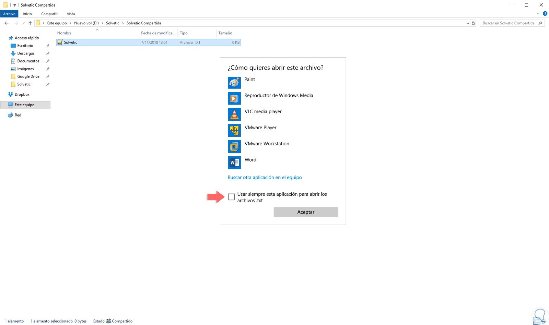Select the Solvetic folder in quick access
The width and height of the screenshot is (549, 325).
pyautogui.click(x=24, y=84)
